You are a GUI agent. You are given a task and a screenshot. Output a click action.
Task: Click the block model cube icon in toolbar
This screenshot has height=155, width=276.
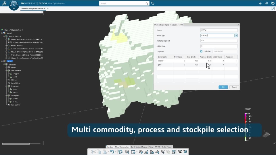tap(127, 152)
